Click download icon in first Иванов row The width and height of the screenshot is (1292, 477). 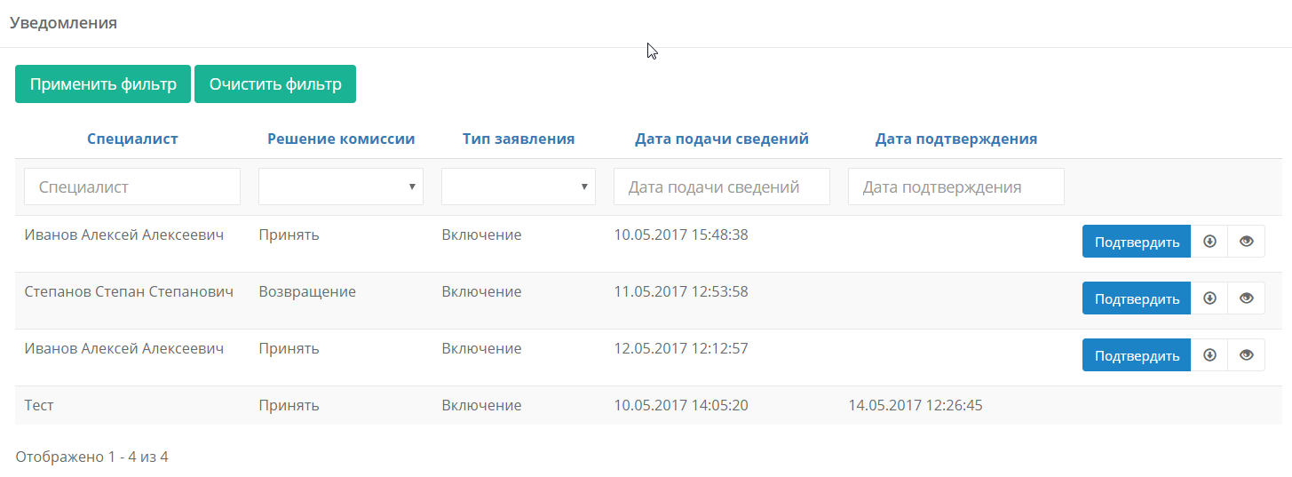(x=1209, y=242)
